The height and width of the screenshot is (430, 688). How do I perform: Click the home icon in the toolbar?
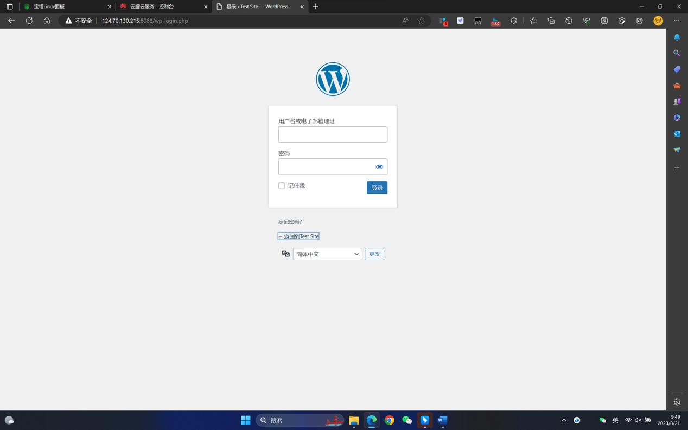click(47, 21)
